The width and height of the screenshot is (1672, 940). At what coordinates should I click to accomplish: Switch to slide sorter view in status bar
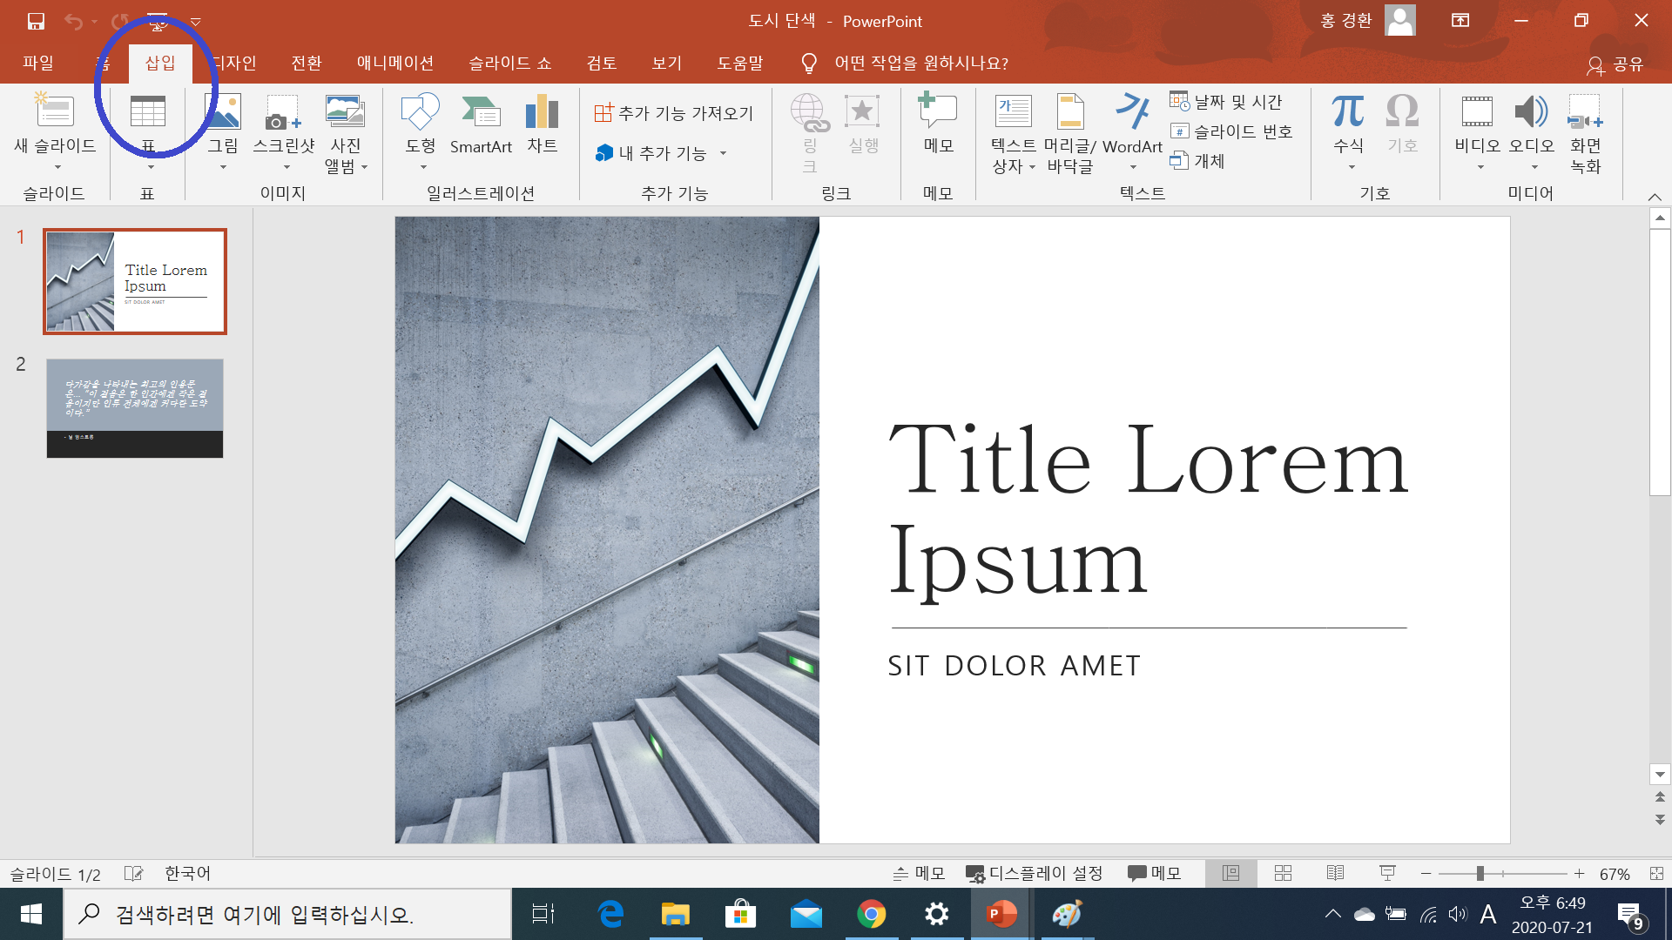coord(1283,873)
